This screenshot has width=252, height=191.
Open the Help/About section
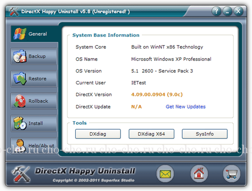pos(34,145)
